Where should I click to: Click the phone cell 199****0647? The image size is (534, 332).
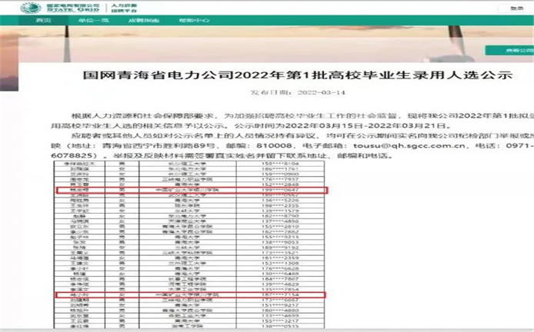280,190
